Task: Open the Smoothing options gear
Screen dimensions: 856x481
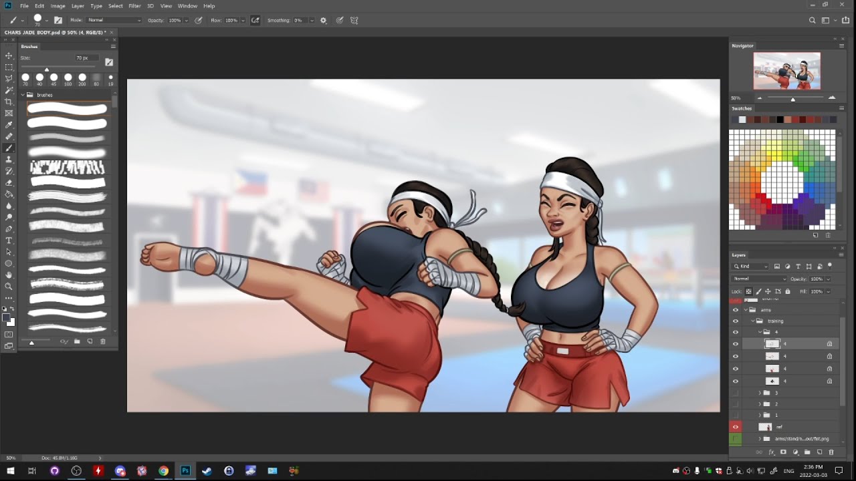Action: coord(324,20)
